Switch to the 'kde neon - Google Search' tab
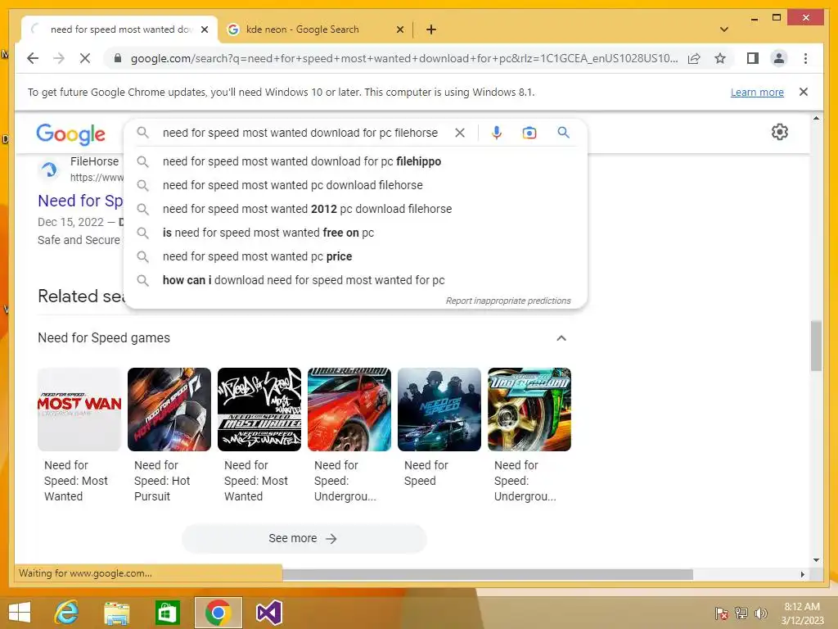The image size is (838, 629). 315,29
